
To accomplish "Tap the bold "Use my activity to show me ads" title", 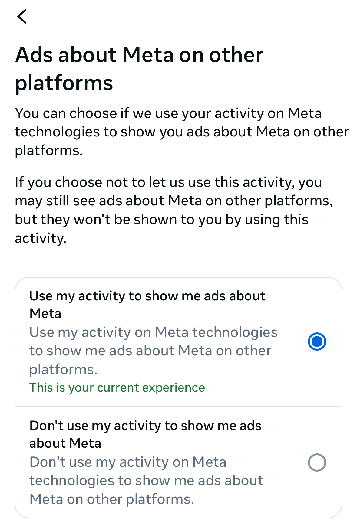I will pos(147,296).
